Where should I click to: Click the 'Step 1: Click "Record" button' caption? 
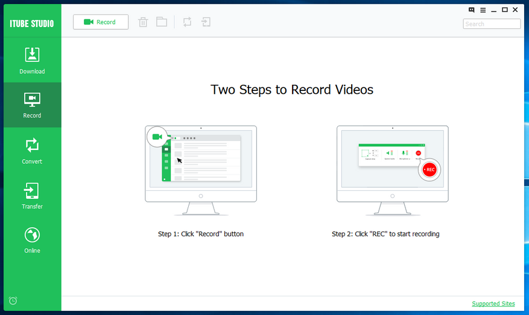tap(201, 234)
